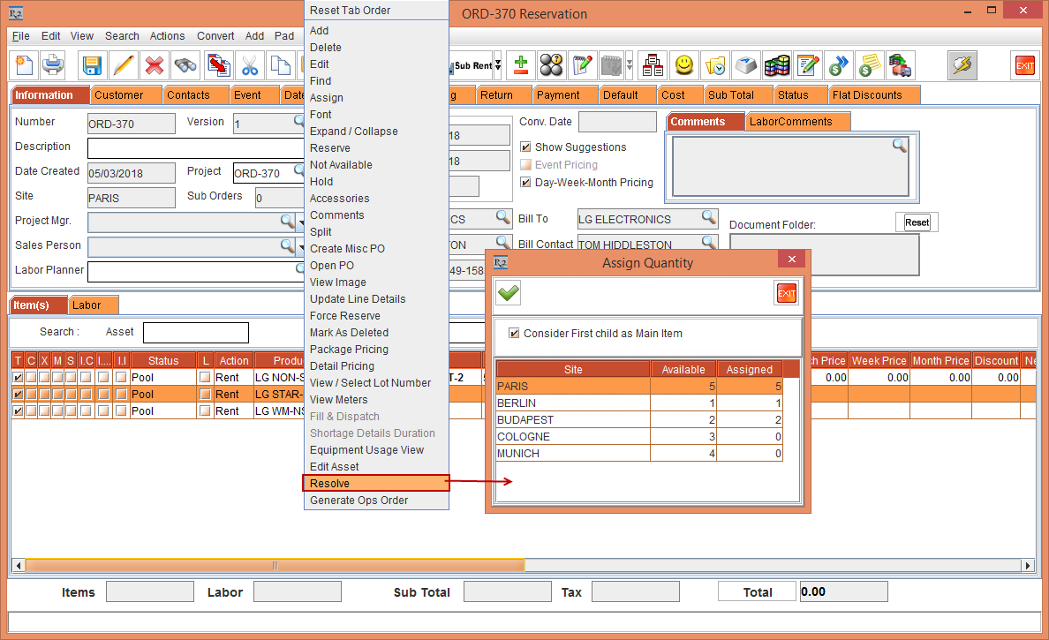Expand the Sales Person dropdown arrow
This screenshot has width=1049, height=640.
tap(301, 246)
